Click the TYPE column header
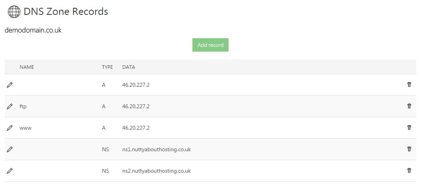The width and height of the screenshot is (421, 186). point(107,67)
